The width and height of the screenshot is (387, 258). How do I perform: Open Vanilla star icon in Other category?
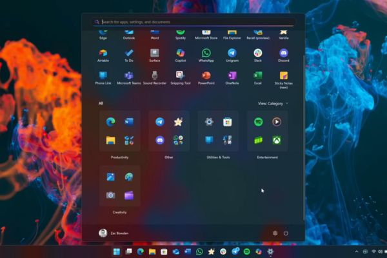tap(178, 122)
